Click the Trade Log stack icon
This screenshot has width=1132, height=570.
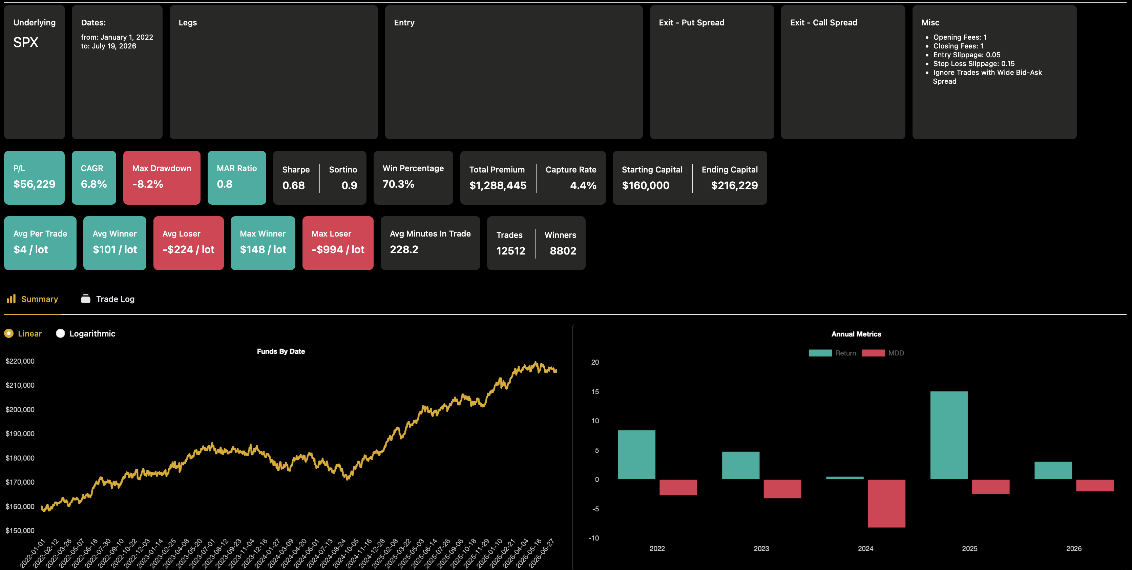(x=86, y=299)
